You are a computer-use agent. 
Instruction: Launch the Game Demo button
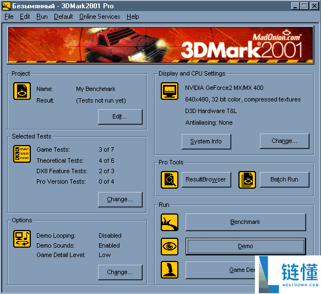click(x=220, y=270)
